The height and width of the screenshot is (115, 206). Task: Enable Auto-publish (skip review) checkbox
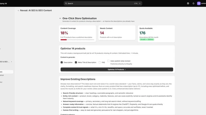point(108,61)
